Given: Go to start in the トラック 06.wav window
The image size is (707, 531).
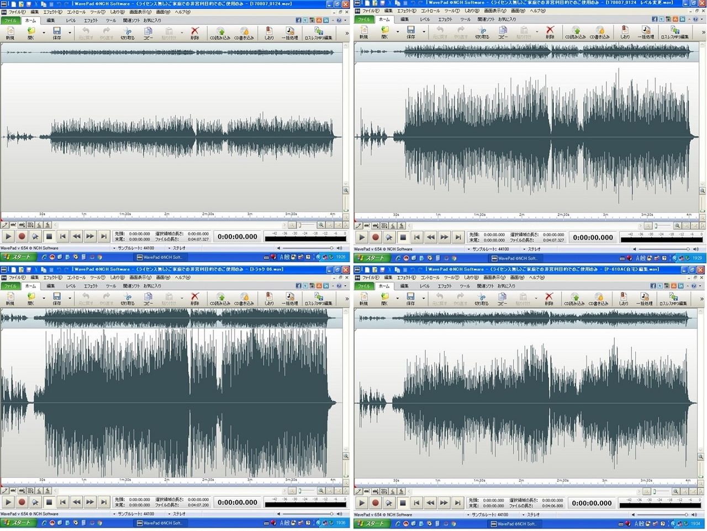Looking at the screenshot, I should [x=63, y=502].
